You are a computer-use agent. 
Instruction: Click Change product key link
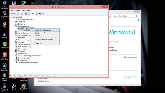(130, 77)
